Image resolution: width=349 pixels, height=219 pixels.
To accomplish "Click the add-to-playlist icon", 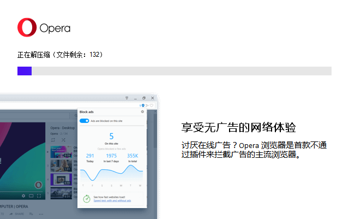I will click(31, 214).
